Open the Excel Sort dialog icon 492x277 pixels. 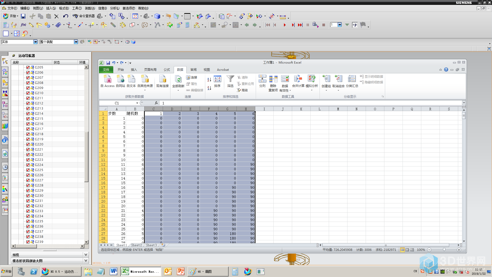(217, 82)
